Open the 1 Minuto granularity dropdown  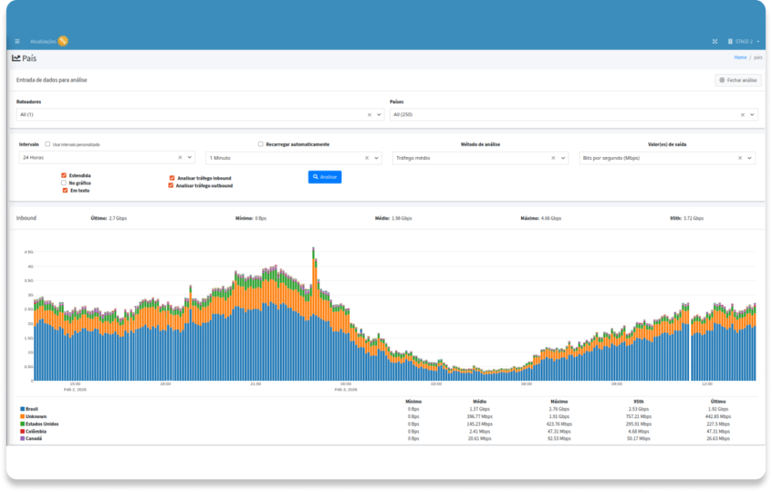pos(377,158)
